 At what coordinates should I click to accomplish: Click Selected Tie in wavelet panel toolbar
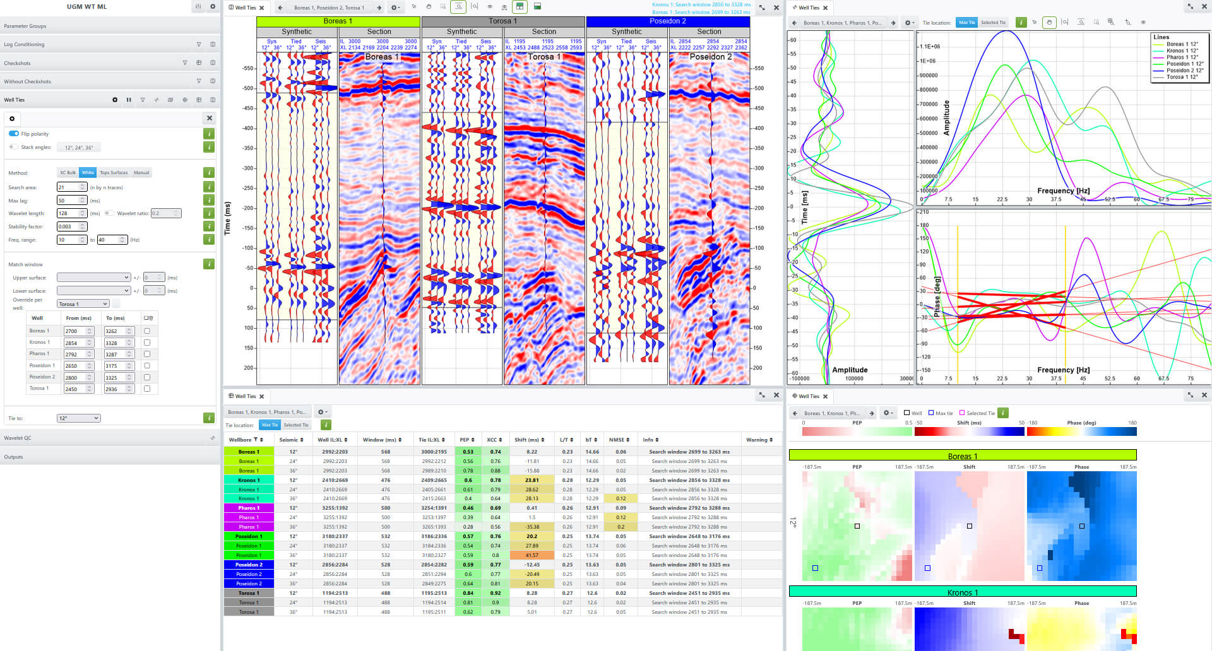(x=993, y=23)
